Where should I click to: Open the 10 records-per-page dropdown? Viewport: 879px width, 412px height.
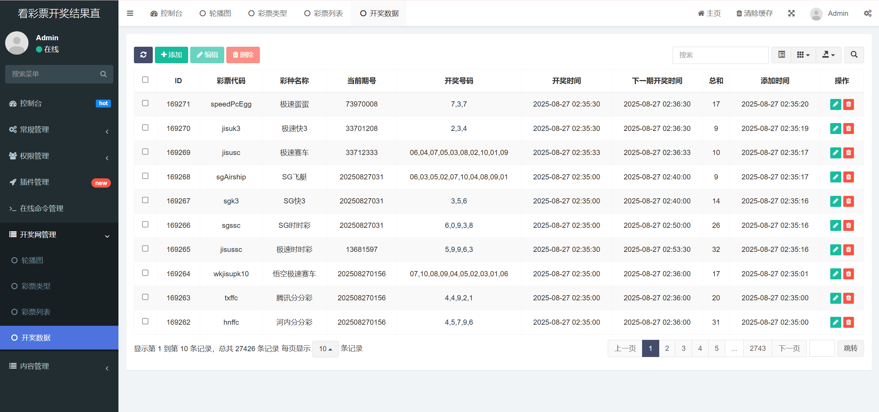click(x=325, y=349)
